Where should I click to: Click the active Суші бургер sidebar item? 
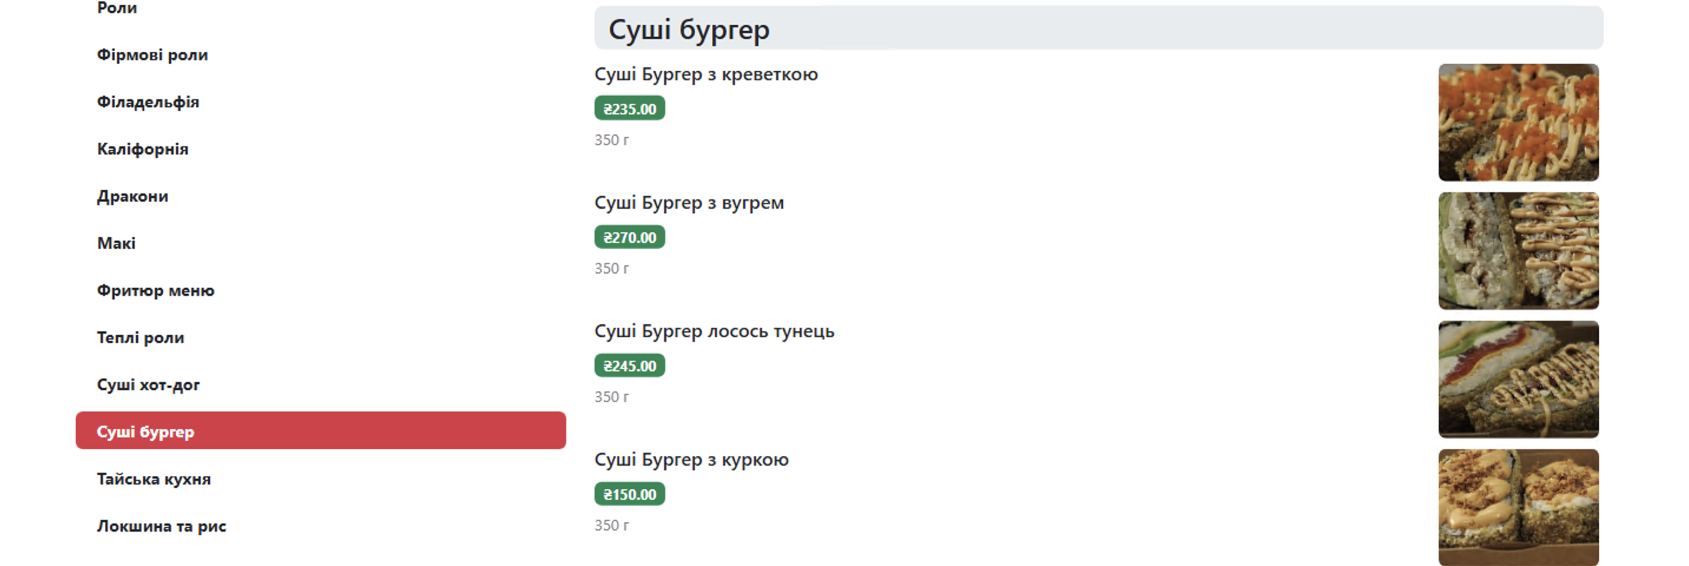click(x=321, y=431)
